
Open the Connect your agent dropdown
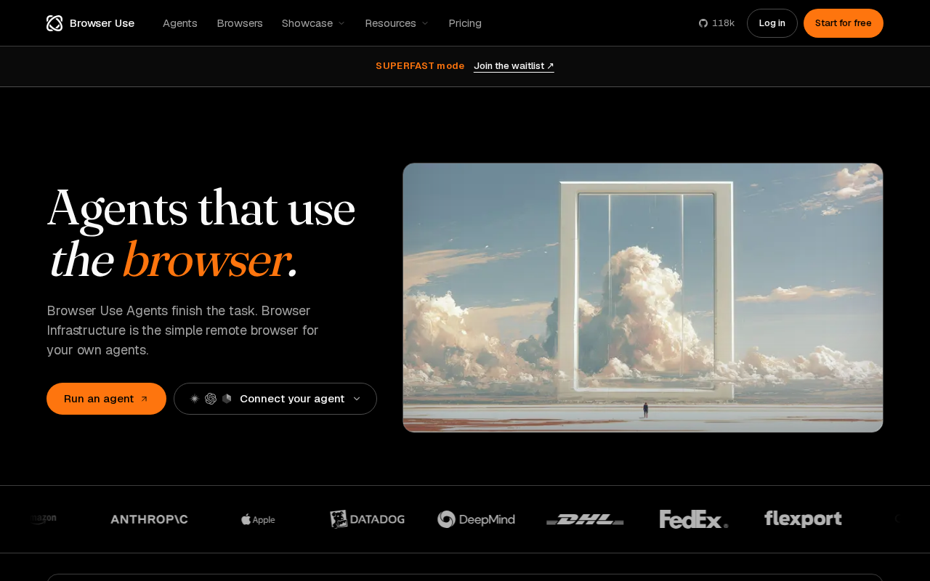click(x=275, y=399)
